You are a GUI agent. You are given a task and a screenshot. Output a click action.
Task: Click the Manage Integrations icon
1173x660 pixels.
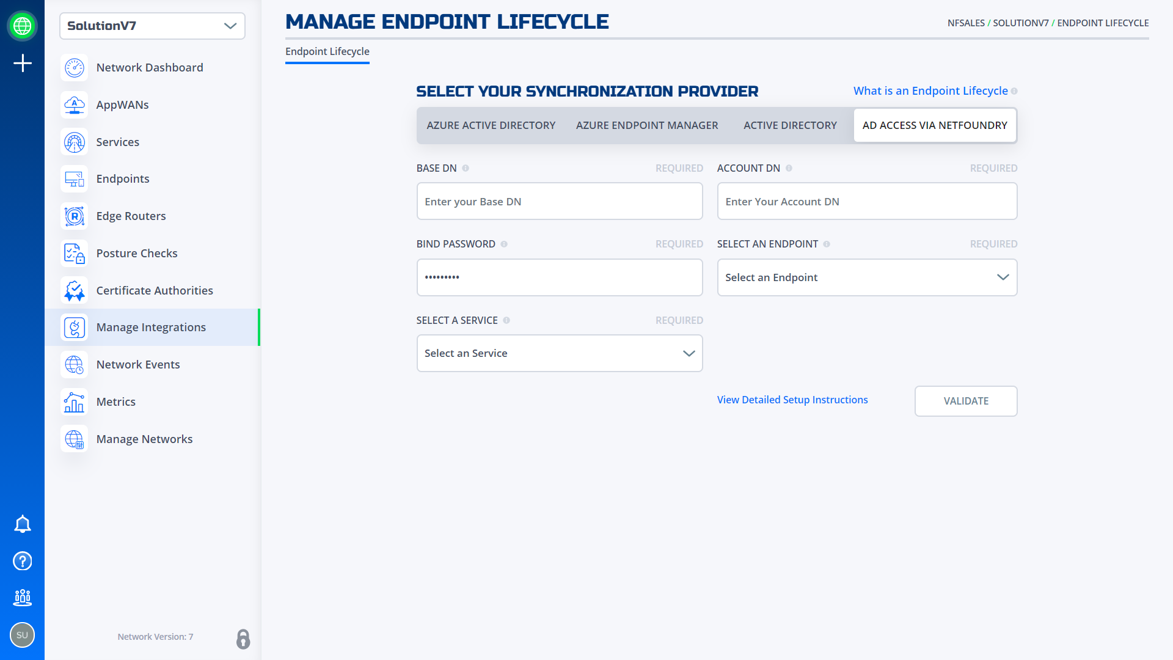tap(75, 328)
